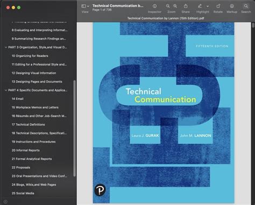The image size is (255, 205).
Task: Rotate the page with Rotate icon
Action: 218,6
